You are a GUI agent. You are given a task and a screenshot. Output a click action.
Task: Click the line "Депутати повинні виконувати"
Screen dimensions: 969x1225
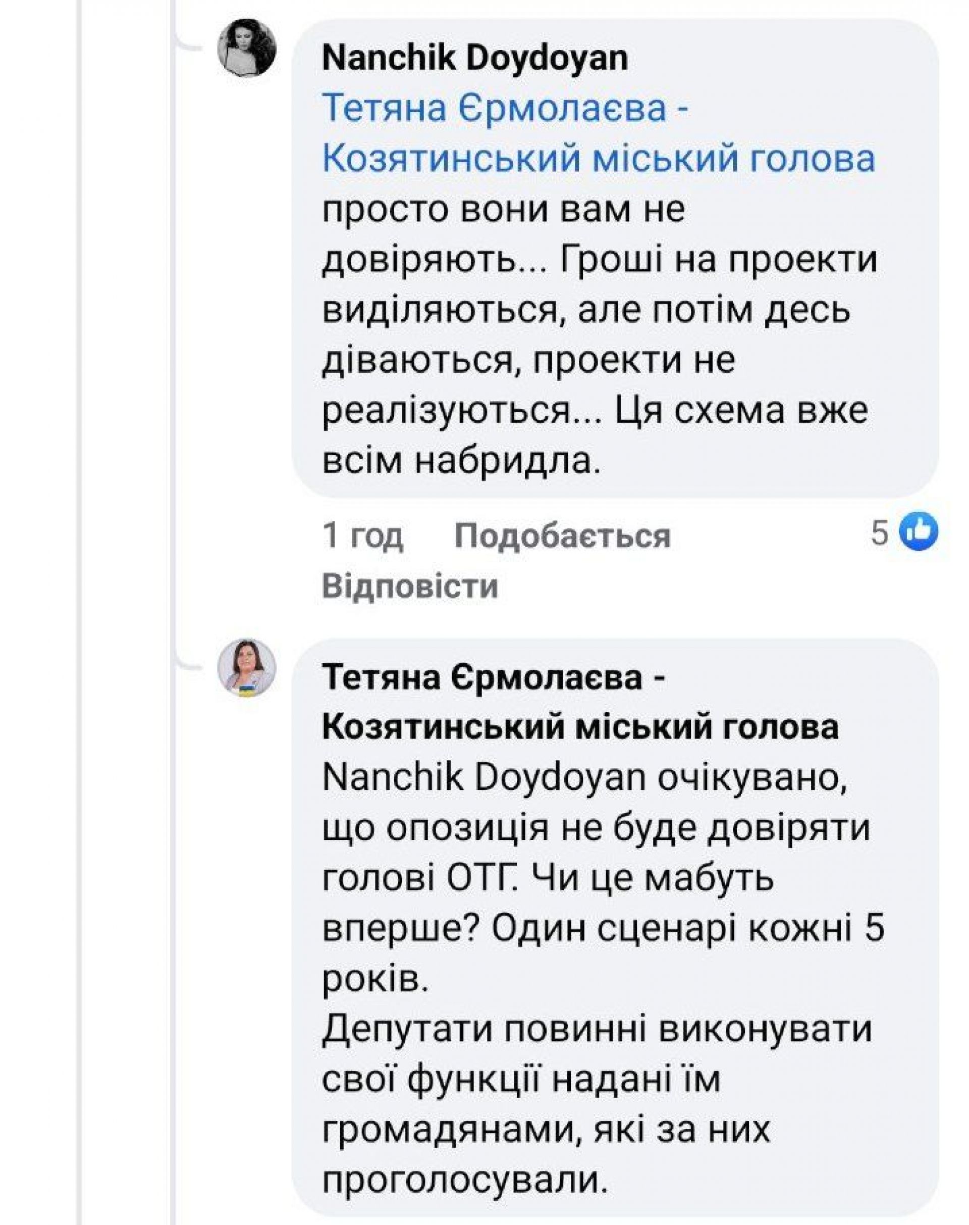pyautogui.click(x=596, y=1029)
